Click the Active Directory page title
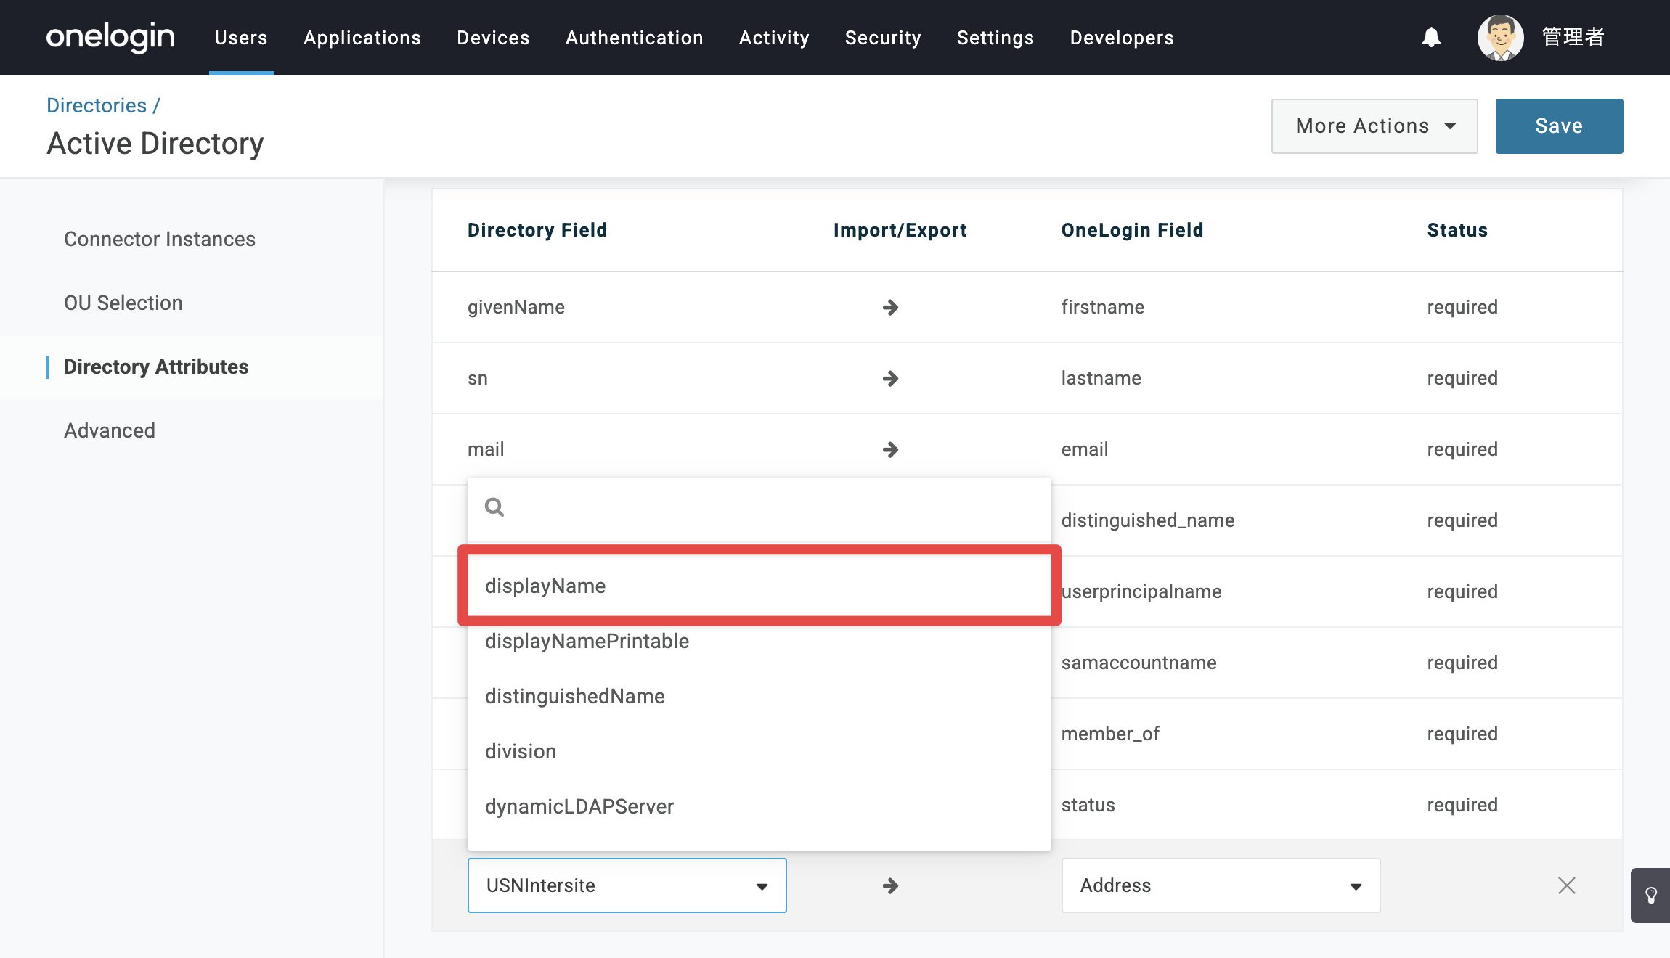Screen dimensions: 1670x958 [x=155, y=143]
